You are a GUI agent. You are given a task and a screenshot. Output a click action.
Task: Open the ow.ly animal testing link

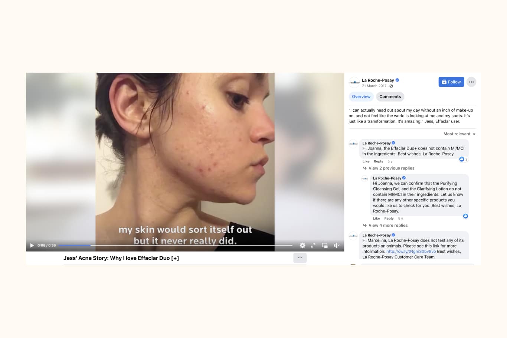[x=411, y=251]
